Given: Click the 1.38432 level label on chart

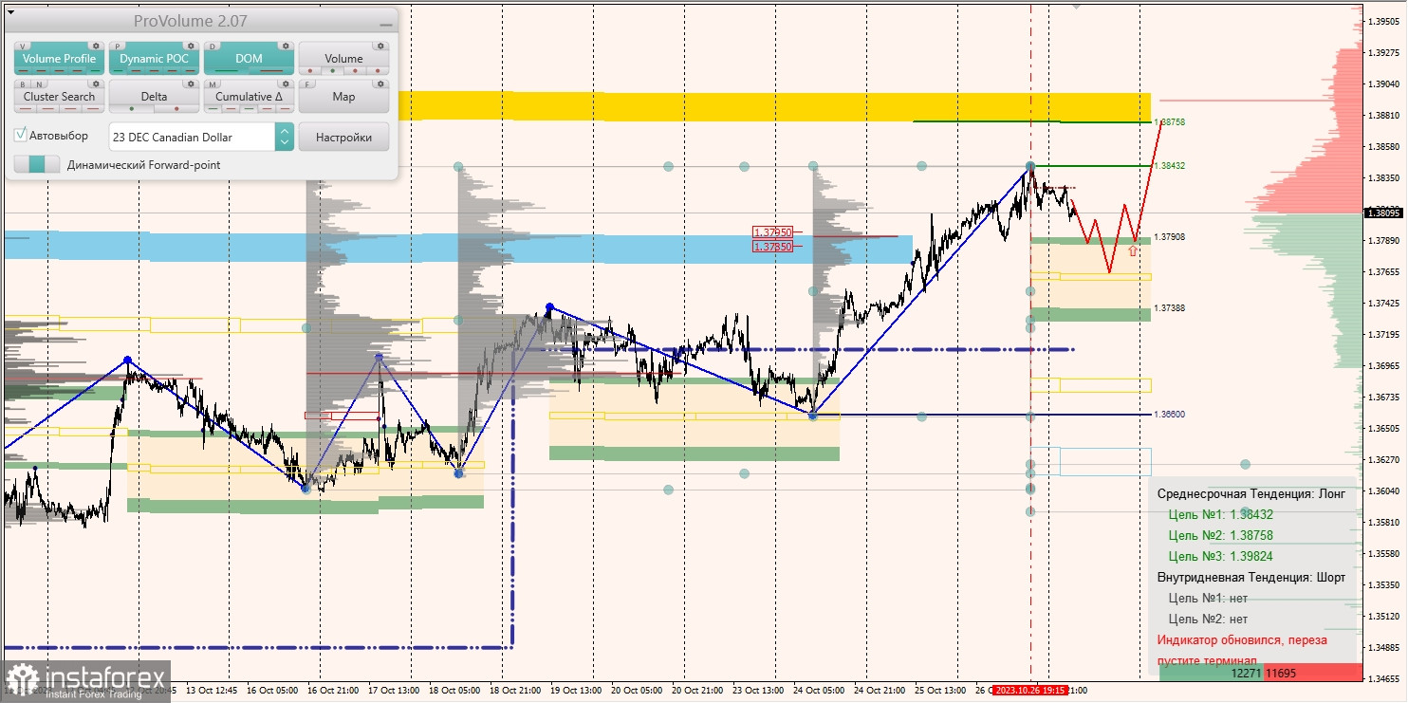Looking at the screenshot, I should 1170,165.
